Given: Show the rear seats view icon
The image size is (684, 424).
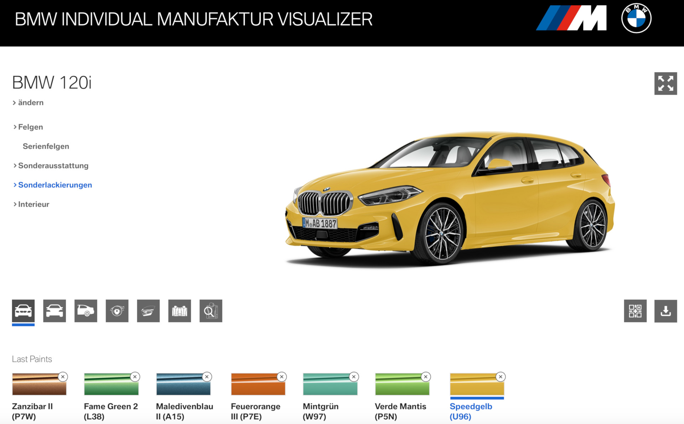Looking at the screenshot, I should click(180, 311).
